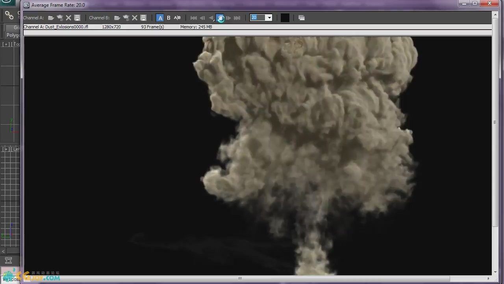This screenshot has width=504, height=284.
Task: Click the 'Channel A:' toolbar label
Action: (x=33, y=18)
